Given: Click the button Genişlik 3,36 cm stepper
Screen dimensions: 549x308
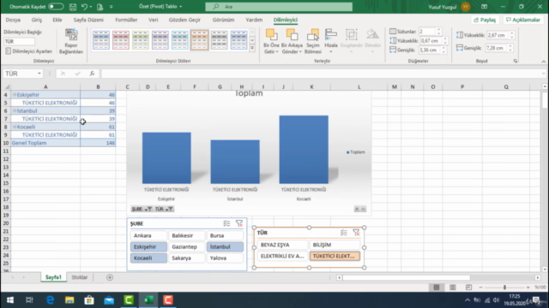Looking at the screenshot, I should click(x=443, y=50).
